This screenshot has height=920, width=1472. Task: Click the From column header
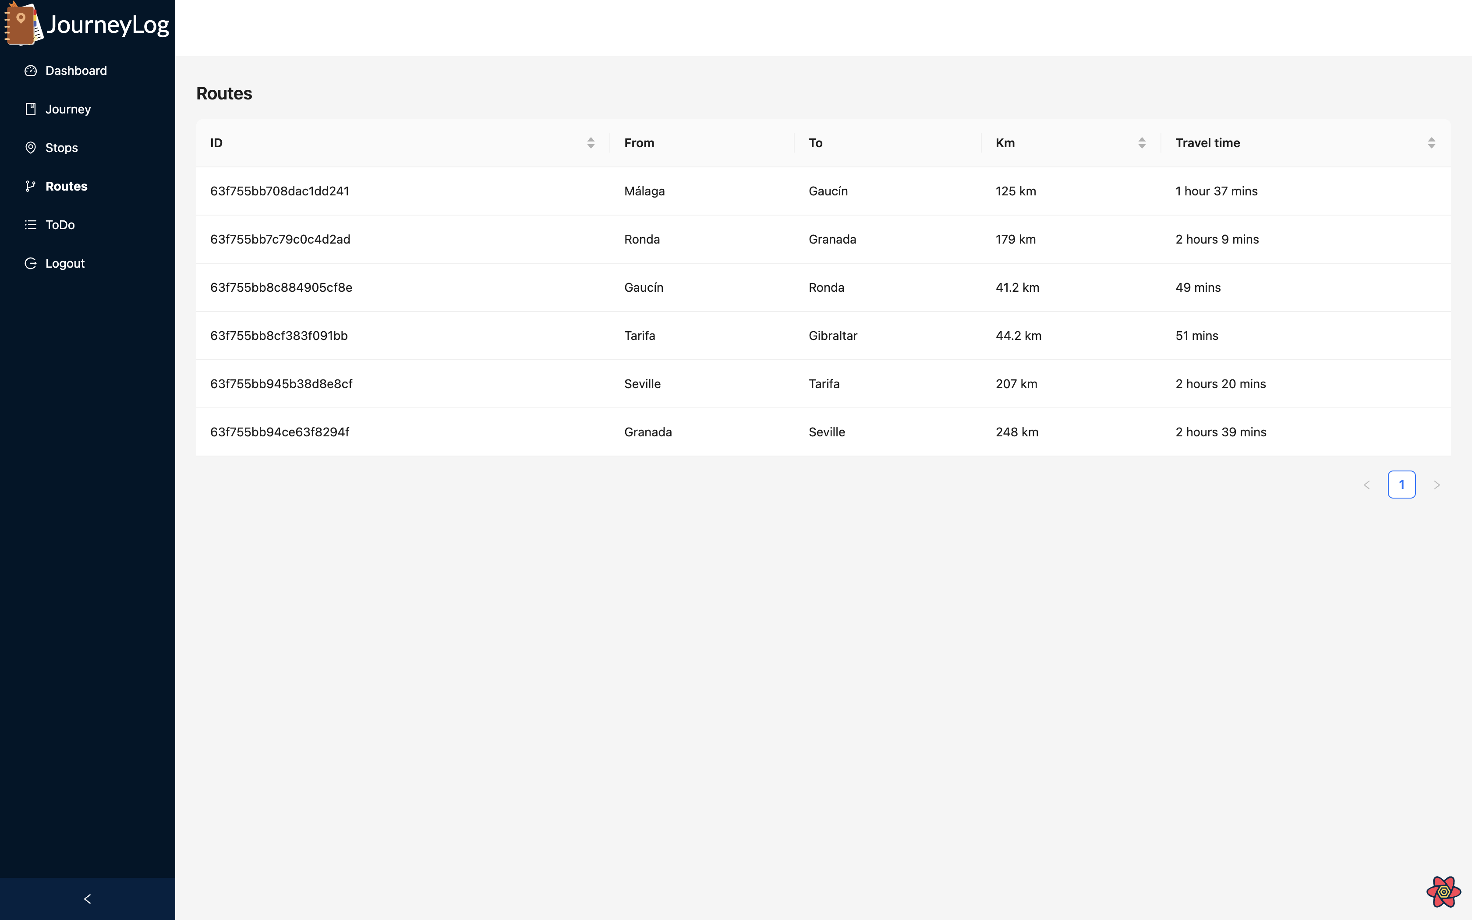point(639,143)
